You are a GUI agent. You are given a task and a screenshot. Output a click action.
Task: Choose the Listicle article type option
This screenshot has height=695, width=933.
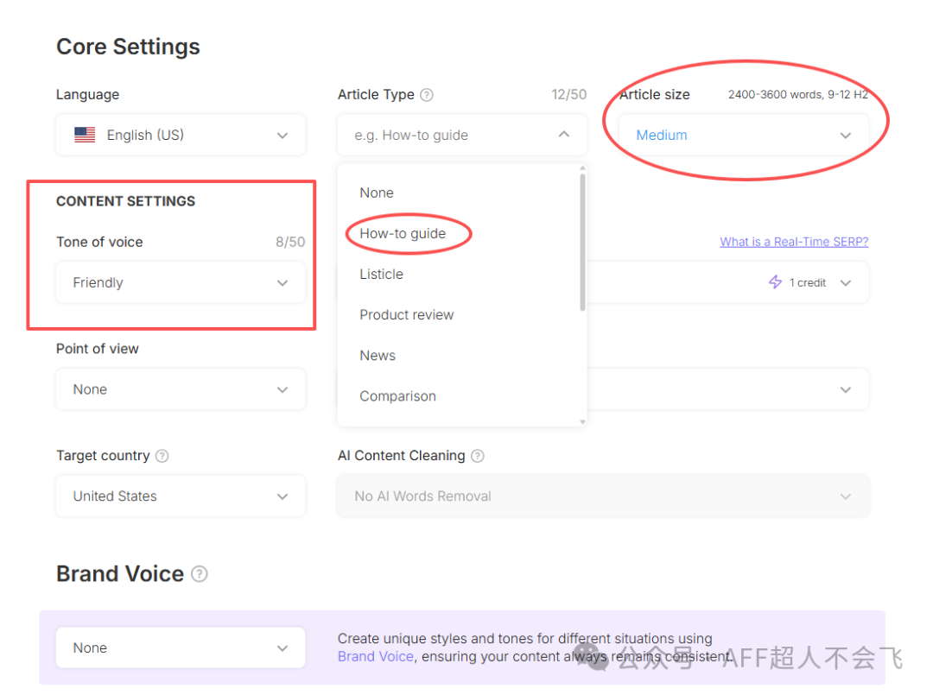tap(381, 275)
